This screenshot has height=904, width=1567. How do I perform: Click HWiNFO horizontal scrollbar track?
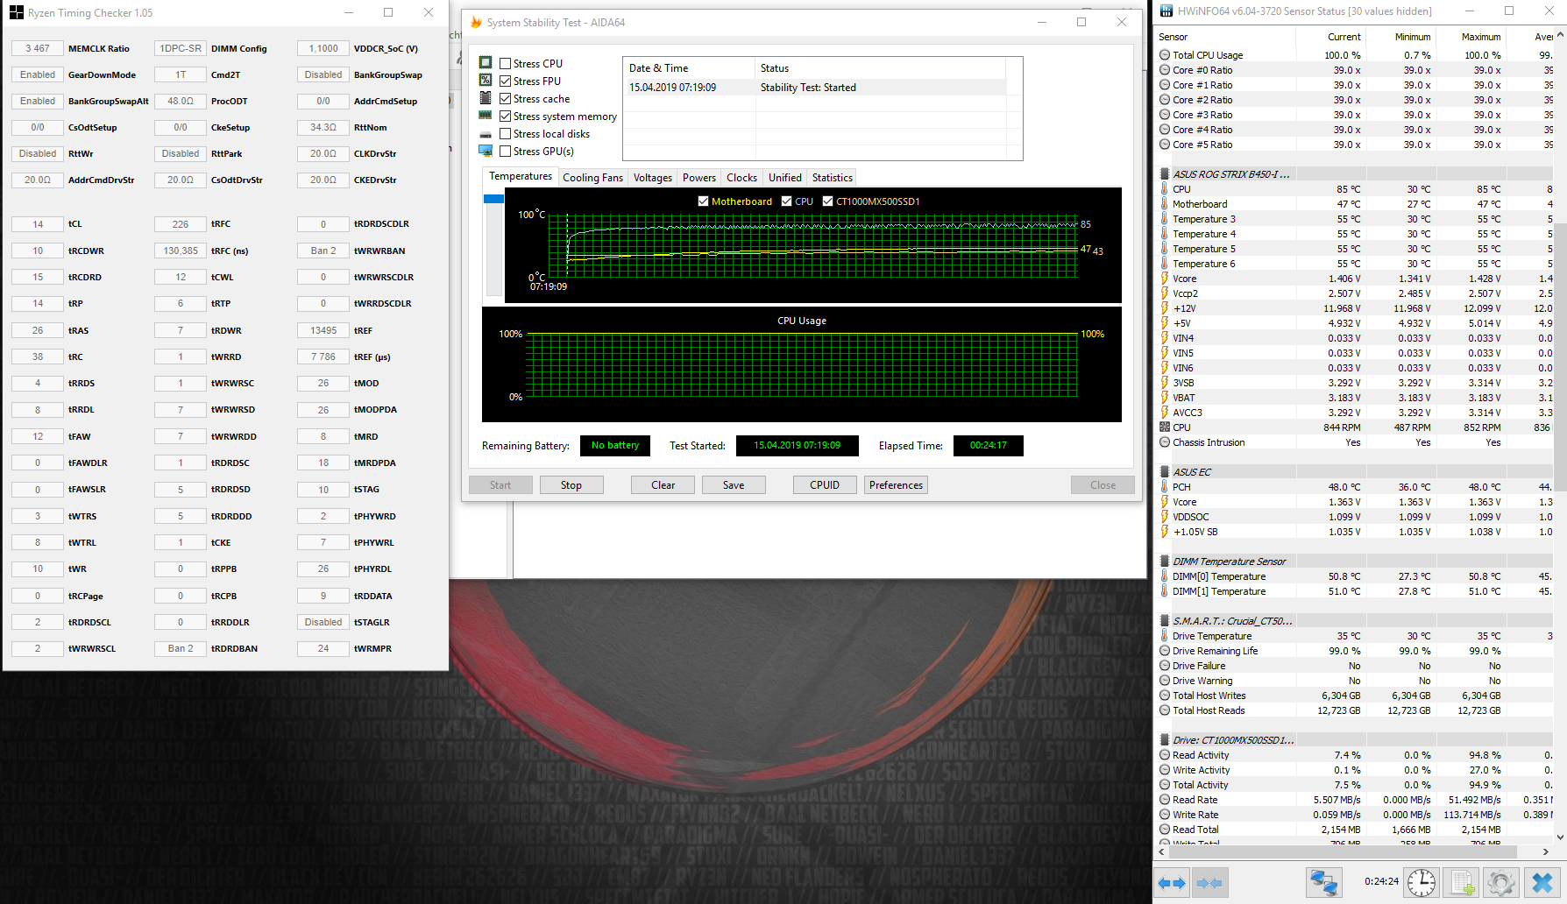1354,851
